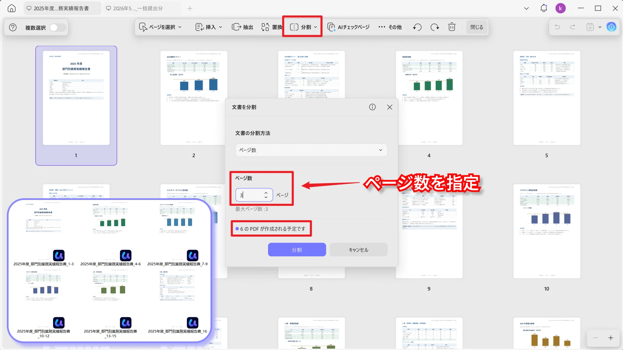Expand the tab list chevron
Viewport: 623px width, 350px height.
coord(526,8)
